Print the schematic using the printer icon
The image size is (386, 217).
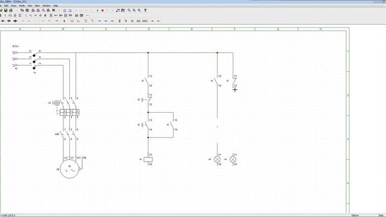click(x=11, y=10)
